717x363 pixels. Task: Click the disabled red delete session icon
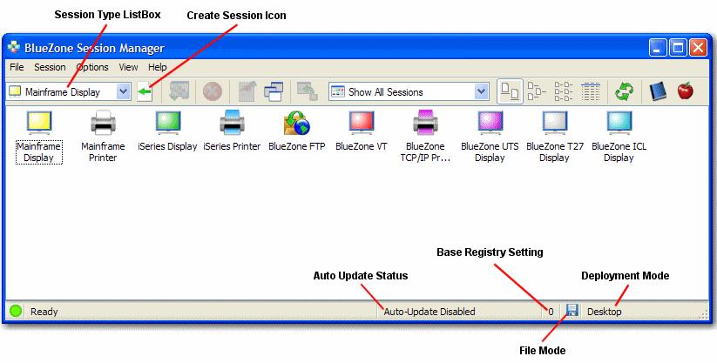(x=213, y=92)
